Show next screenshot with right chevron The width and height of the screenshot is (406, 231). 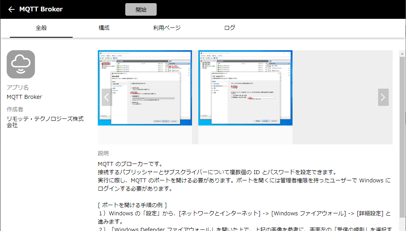pos(383,97)
